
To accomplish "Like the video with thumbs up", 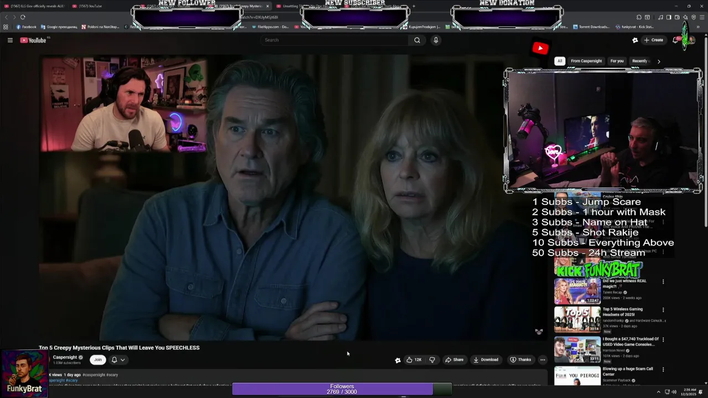I will [x=414, y=360].
